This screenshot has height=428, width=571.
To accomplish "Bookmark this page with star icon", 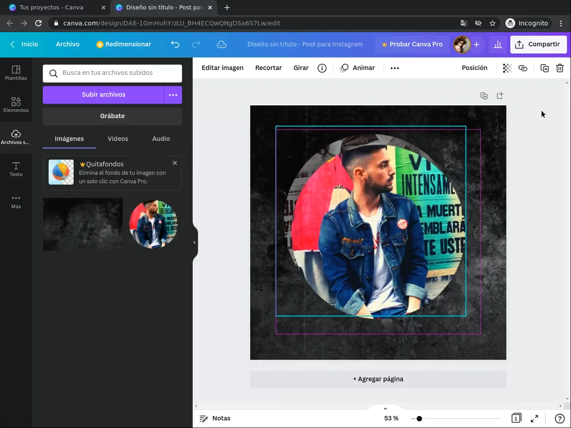I will coord(492,23).
